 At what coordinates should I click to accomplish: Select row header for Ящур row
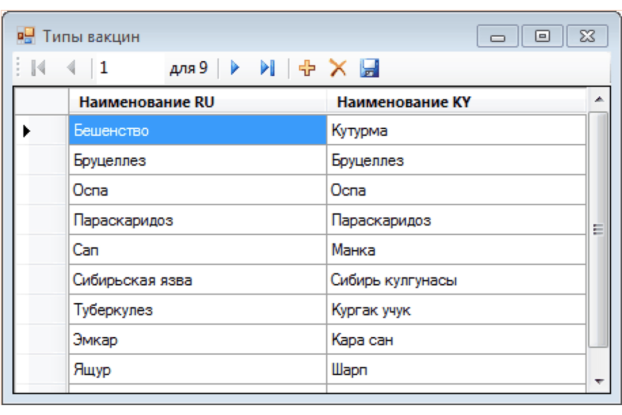pos(40,370)
